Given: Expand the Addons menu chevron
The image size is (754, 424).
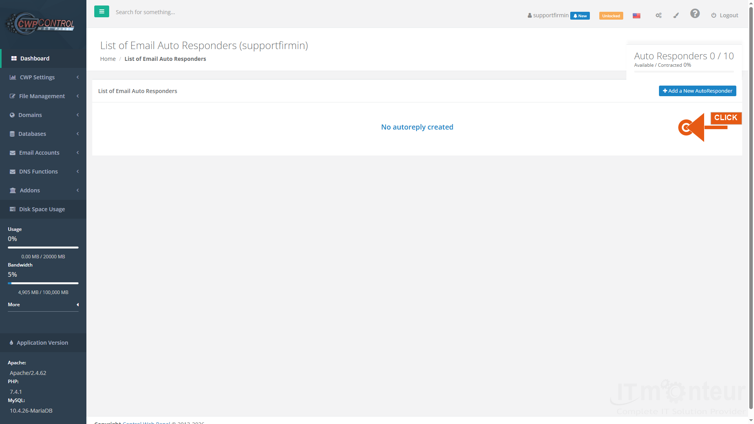Looking at the screenshot, I should (x=78, y=190).
